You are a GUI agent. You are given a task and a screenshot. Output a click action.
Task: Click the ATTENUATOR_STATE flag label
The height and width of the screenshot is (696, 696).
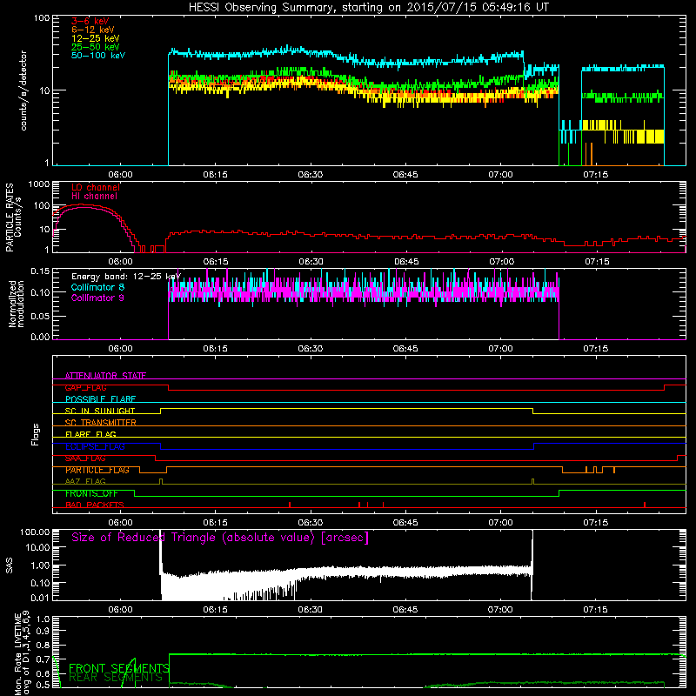(105, 376)
